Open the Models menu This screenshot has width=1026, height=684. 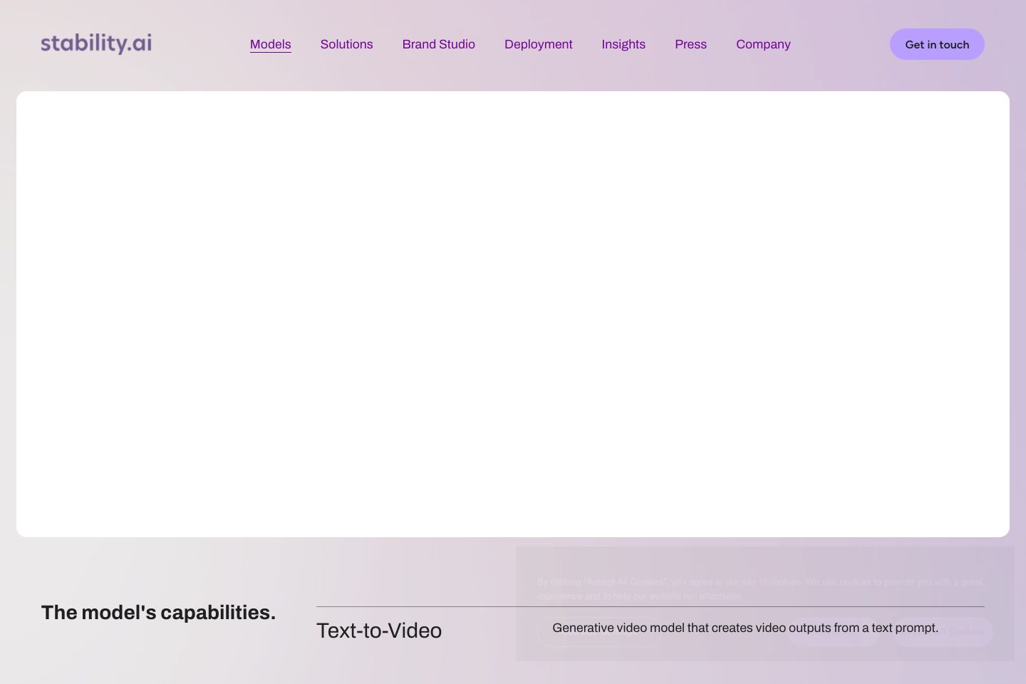[271, 44]
